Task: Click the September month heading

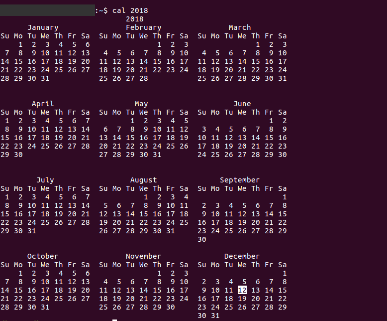Action: (x=240, y=180)
